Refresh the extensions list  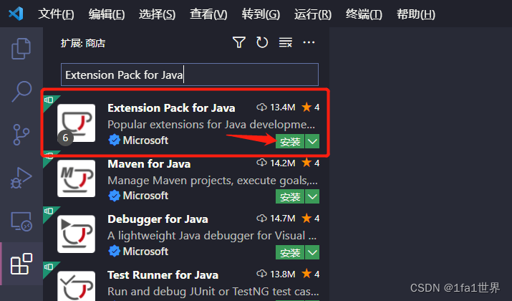pyautogui.click(x=262, y=42)
